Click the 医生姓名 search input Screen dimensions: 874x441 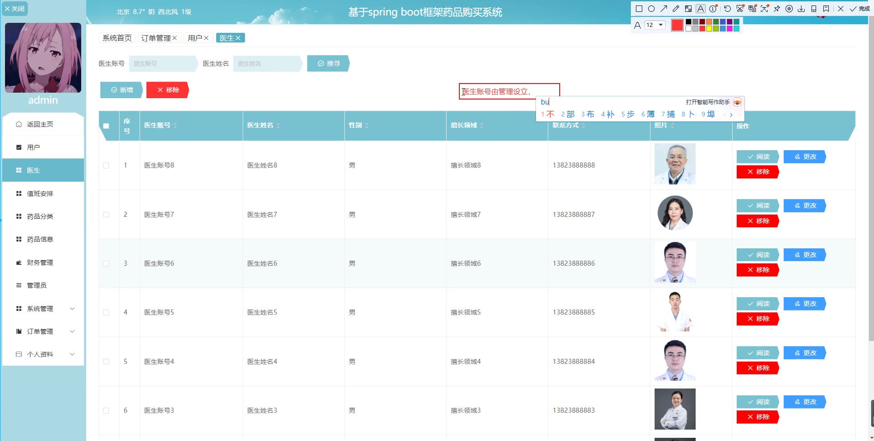[267, 63]
